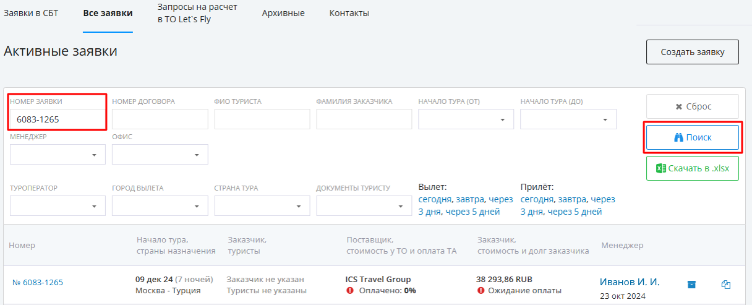Image resolution: width=752 pixels, height=305 pixels.
Task: Open the Заявки в СБТ tab
Action: click(31, 13)
